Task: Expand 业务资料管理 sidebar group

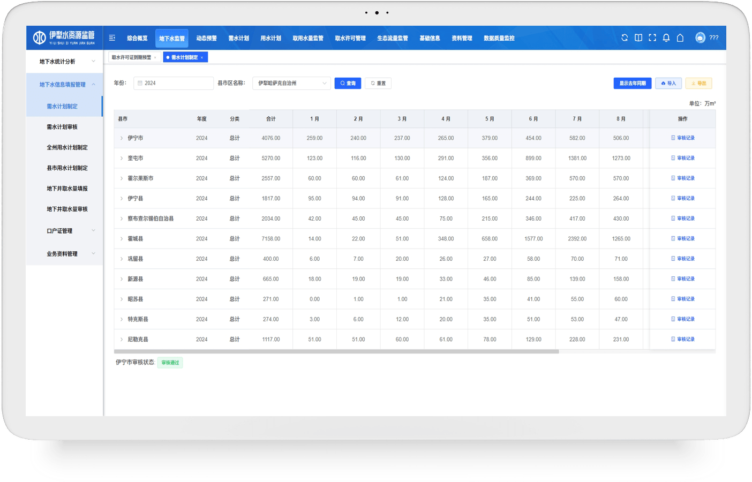Action: pos(64,254)
